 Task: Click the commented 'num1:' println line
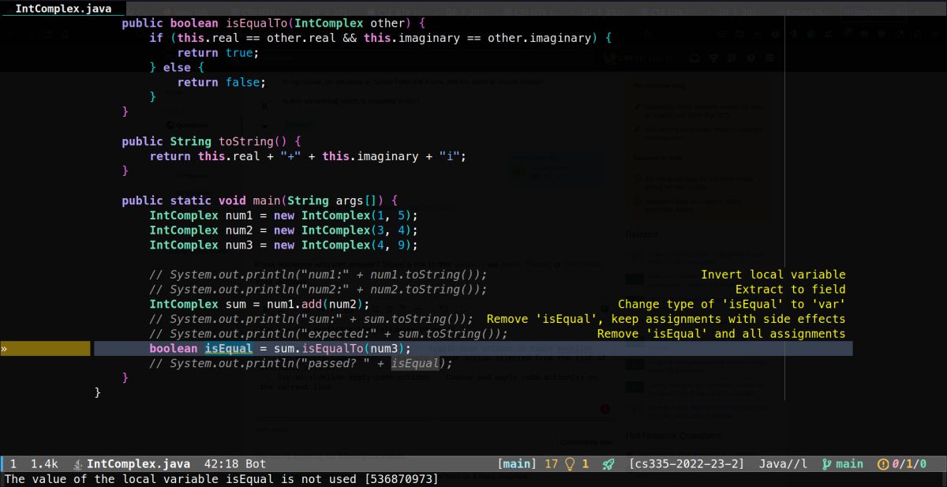pos(318,275)
